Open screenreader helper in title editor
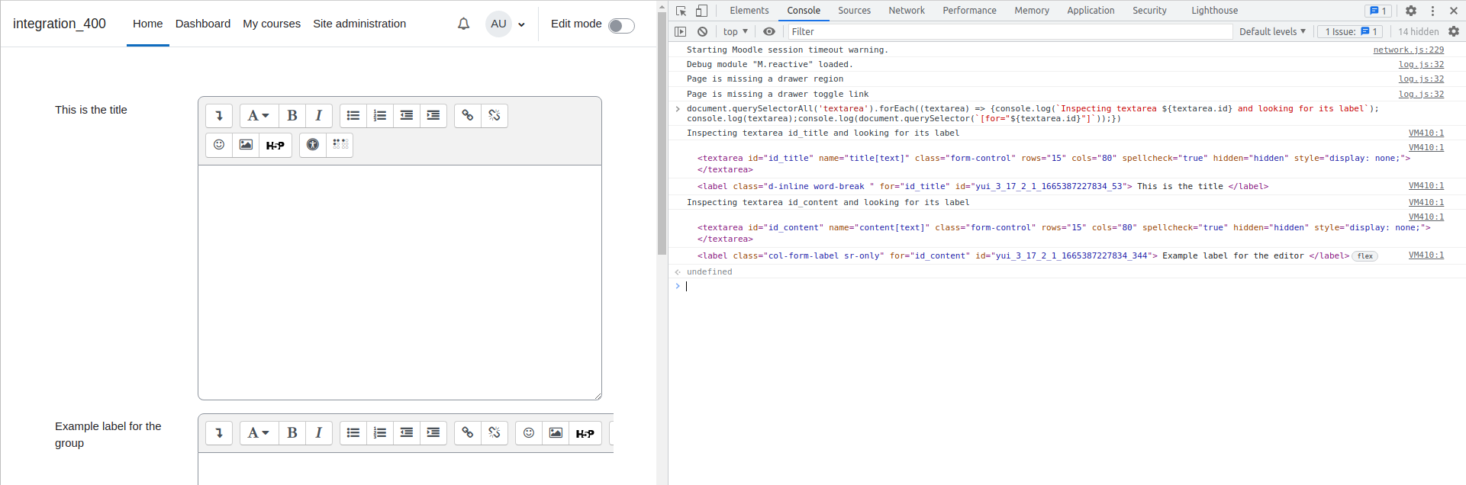The height and width of the screenshot is (485, 1466). point(340,145)
